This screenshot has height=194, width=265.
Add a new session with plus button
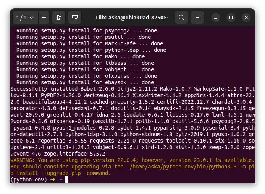pyautogui.click(x=44, y=18)
